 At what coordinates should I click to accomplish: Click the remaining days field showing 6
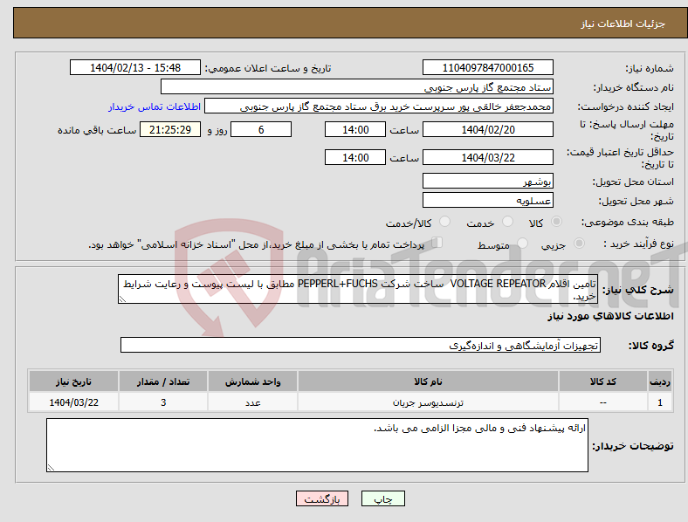point(261,129)
